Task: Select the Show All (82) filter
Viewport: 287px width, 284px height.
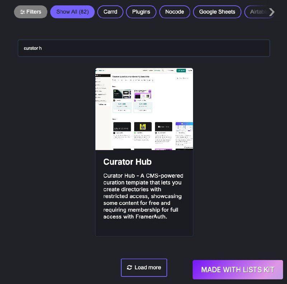Action: (72, 12)
